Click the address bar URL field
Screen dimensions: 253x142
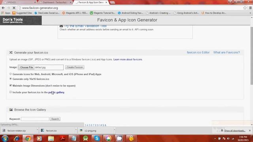click(130, 8)
